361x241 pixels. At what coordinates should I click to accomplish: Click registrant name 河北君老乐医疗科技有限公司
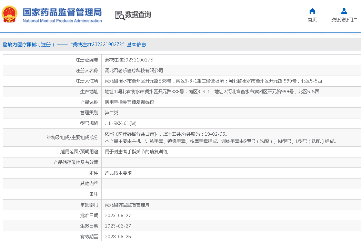[x=134, y=70]
